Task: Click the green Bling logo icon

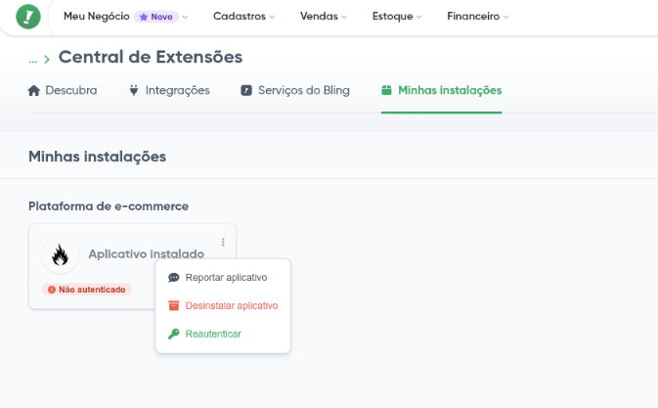Action: point(28,17)
